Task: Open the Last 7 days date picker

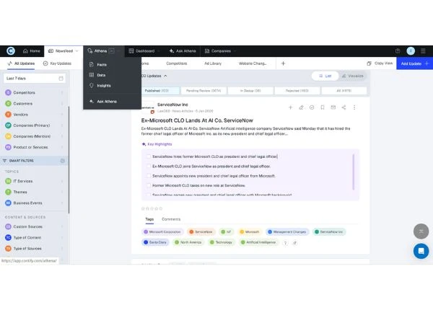Action: [35, 79]
